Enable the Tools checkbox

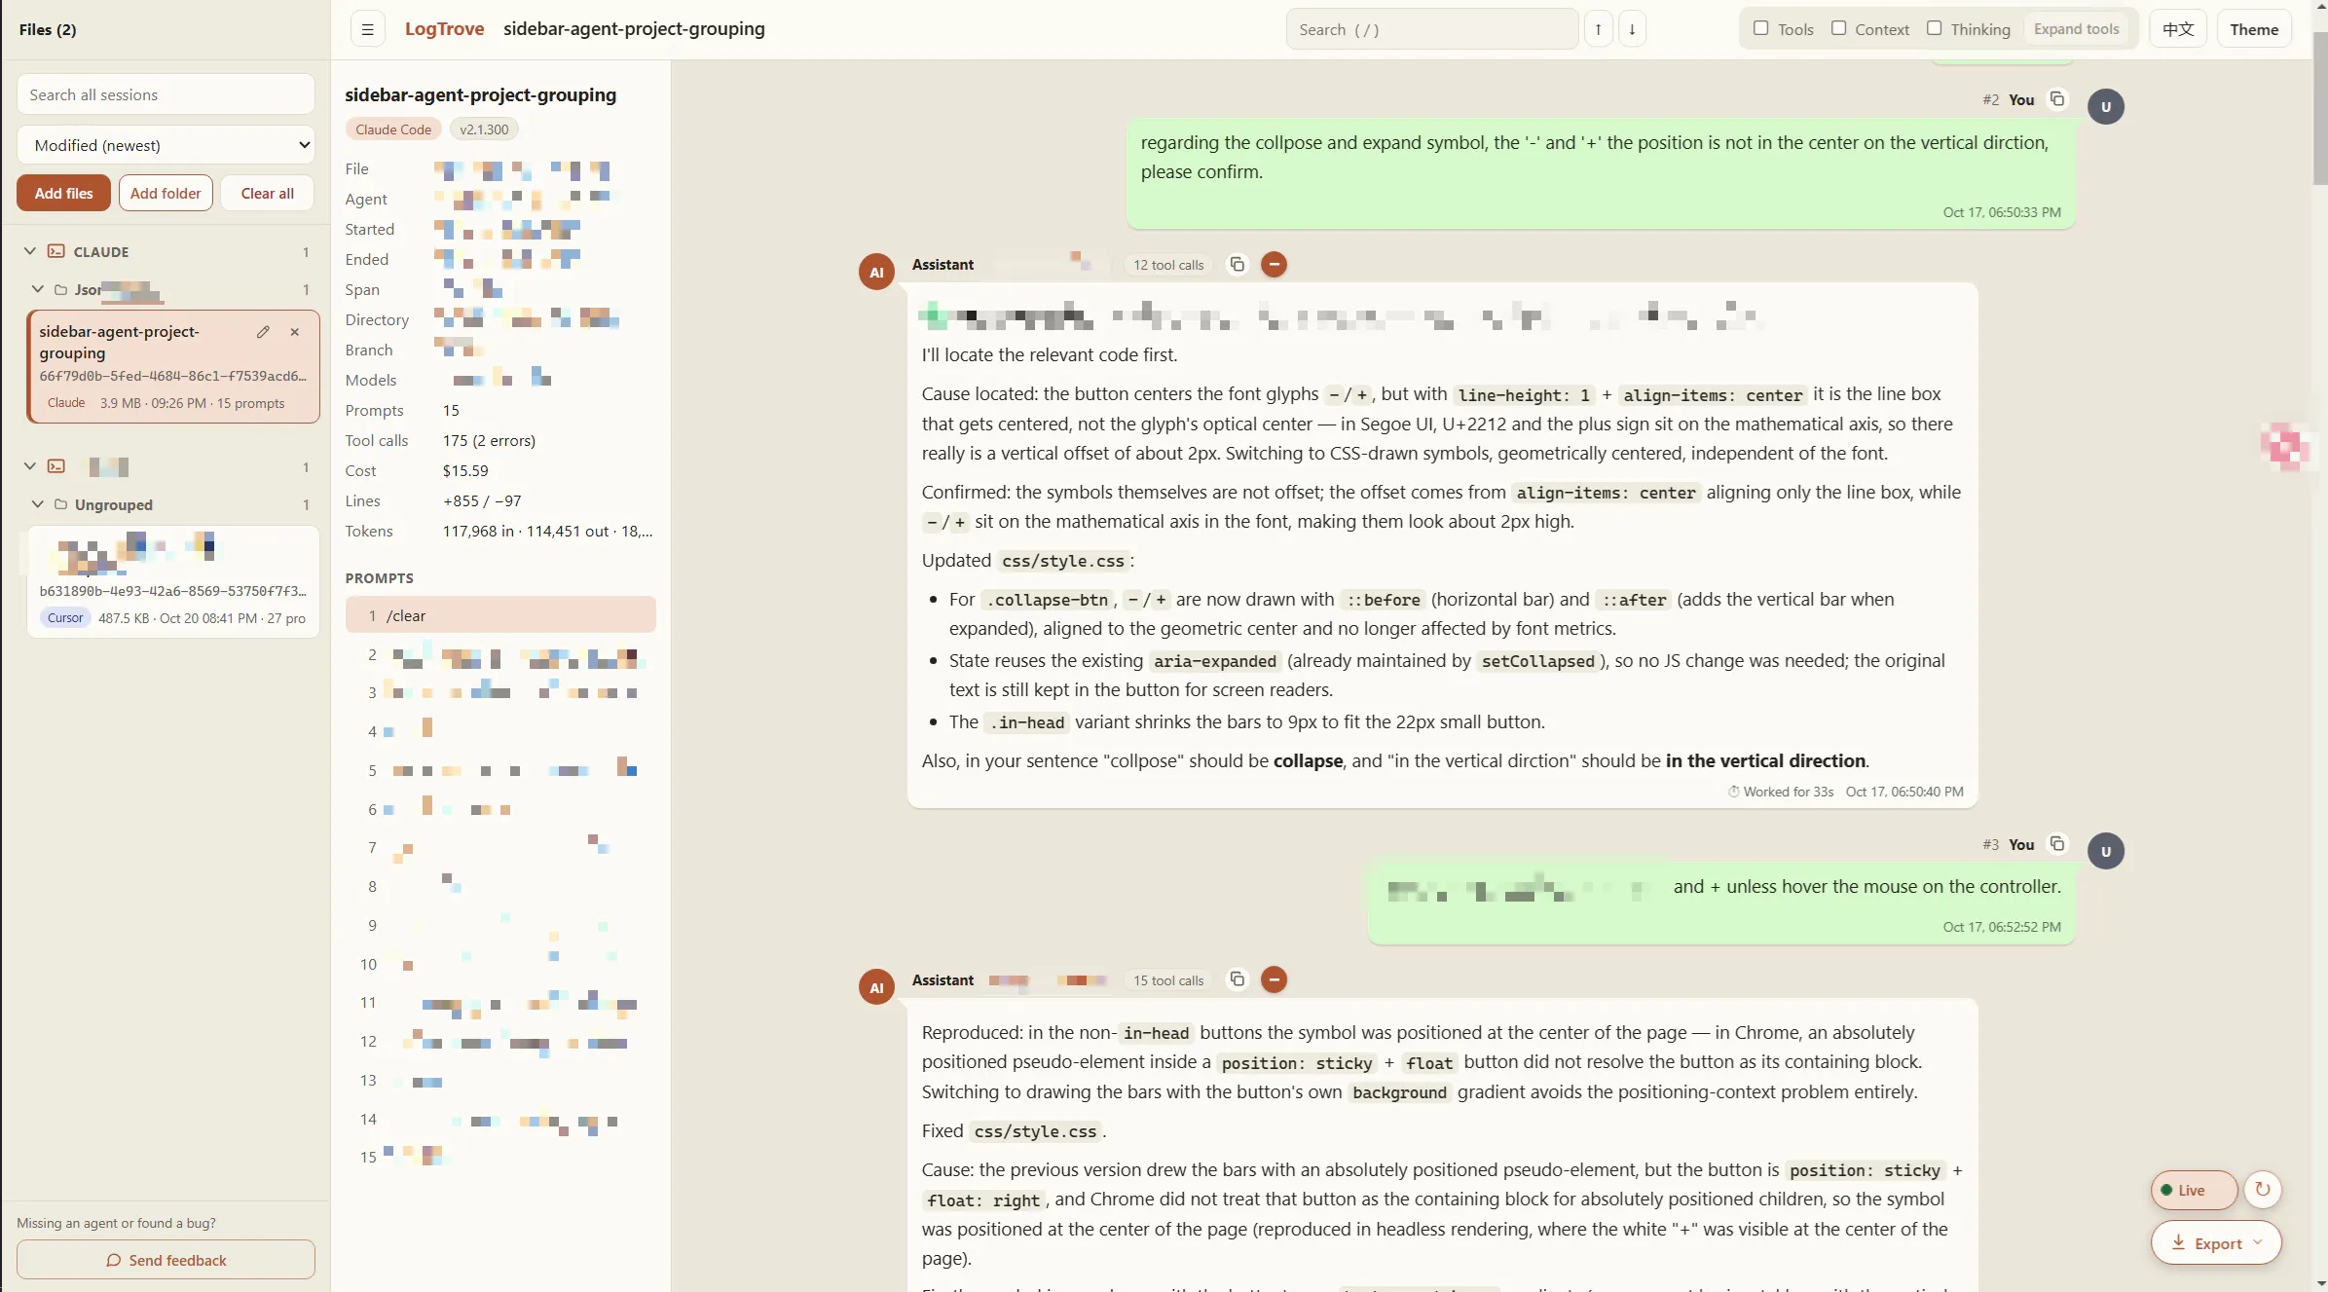coord(1760,28)
